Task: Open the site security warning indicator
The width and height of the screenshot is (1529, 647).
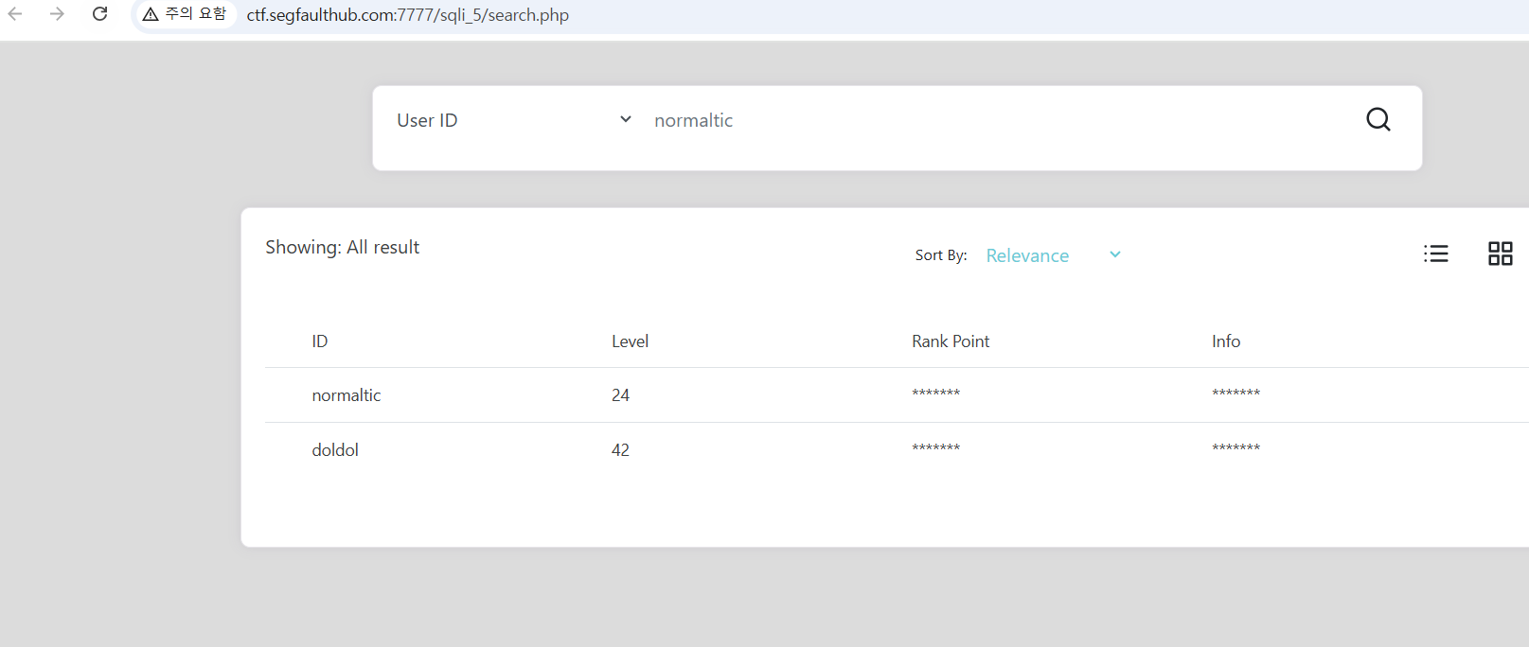Action: click(x=185, y=14)
